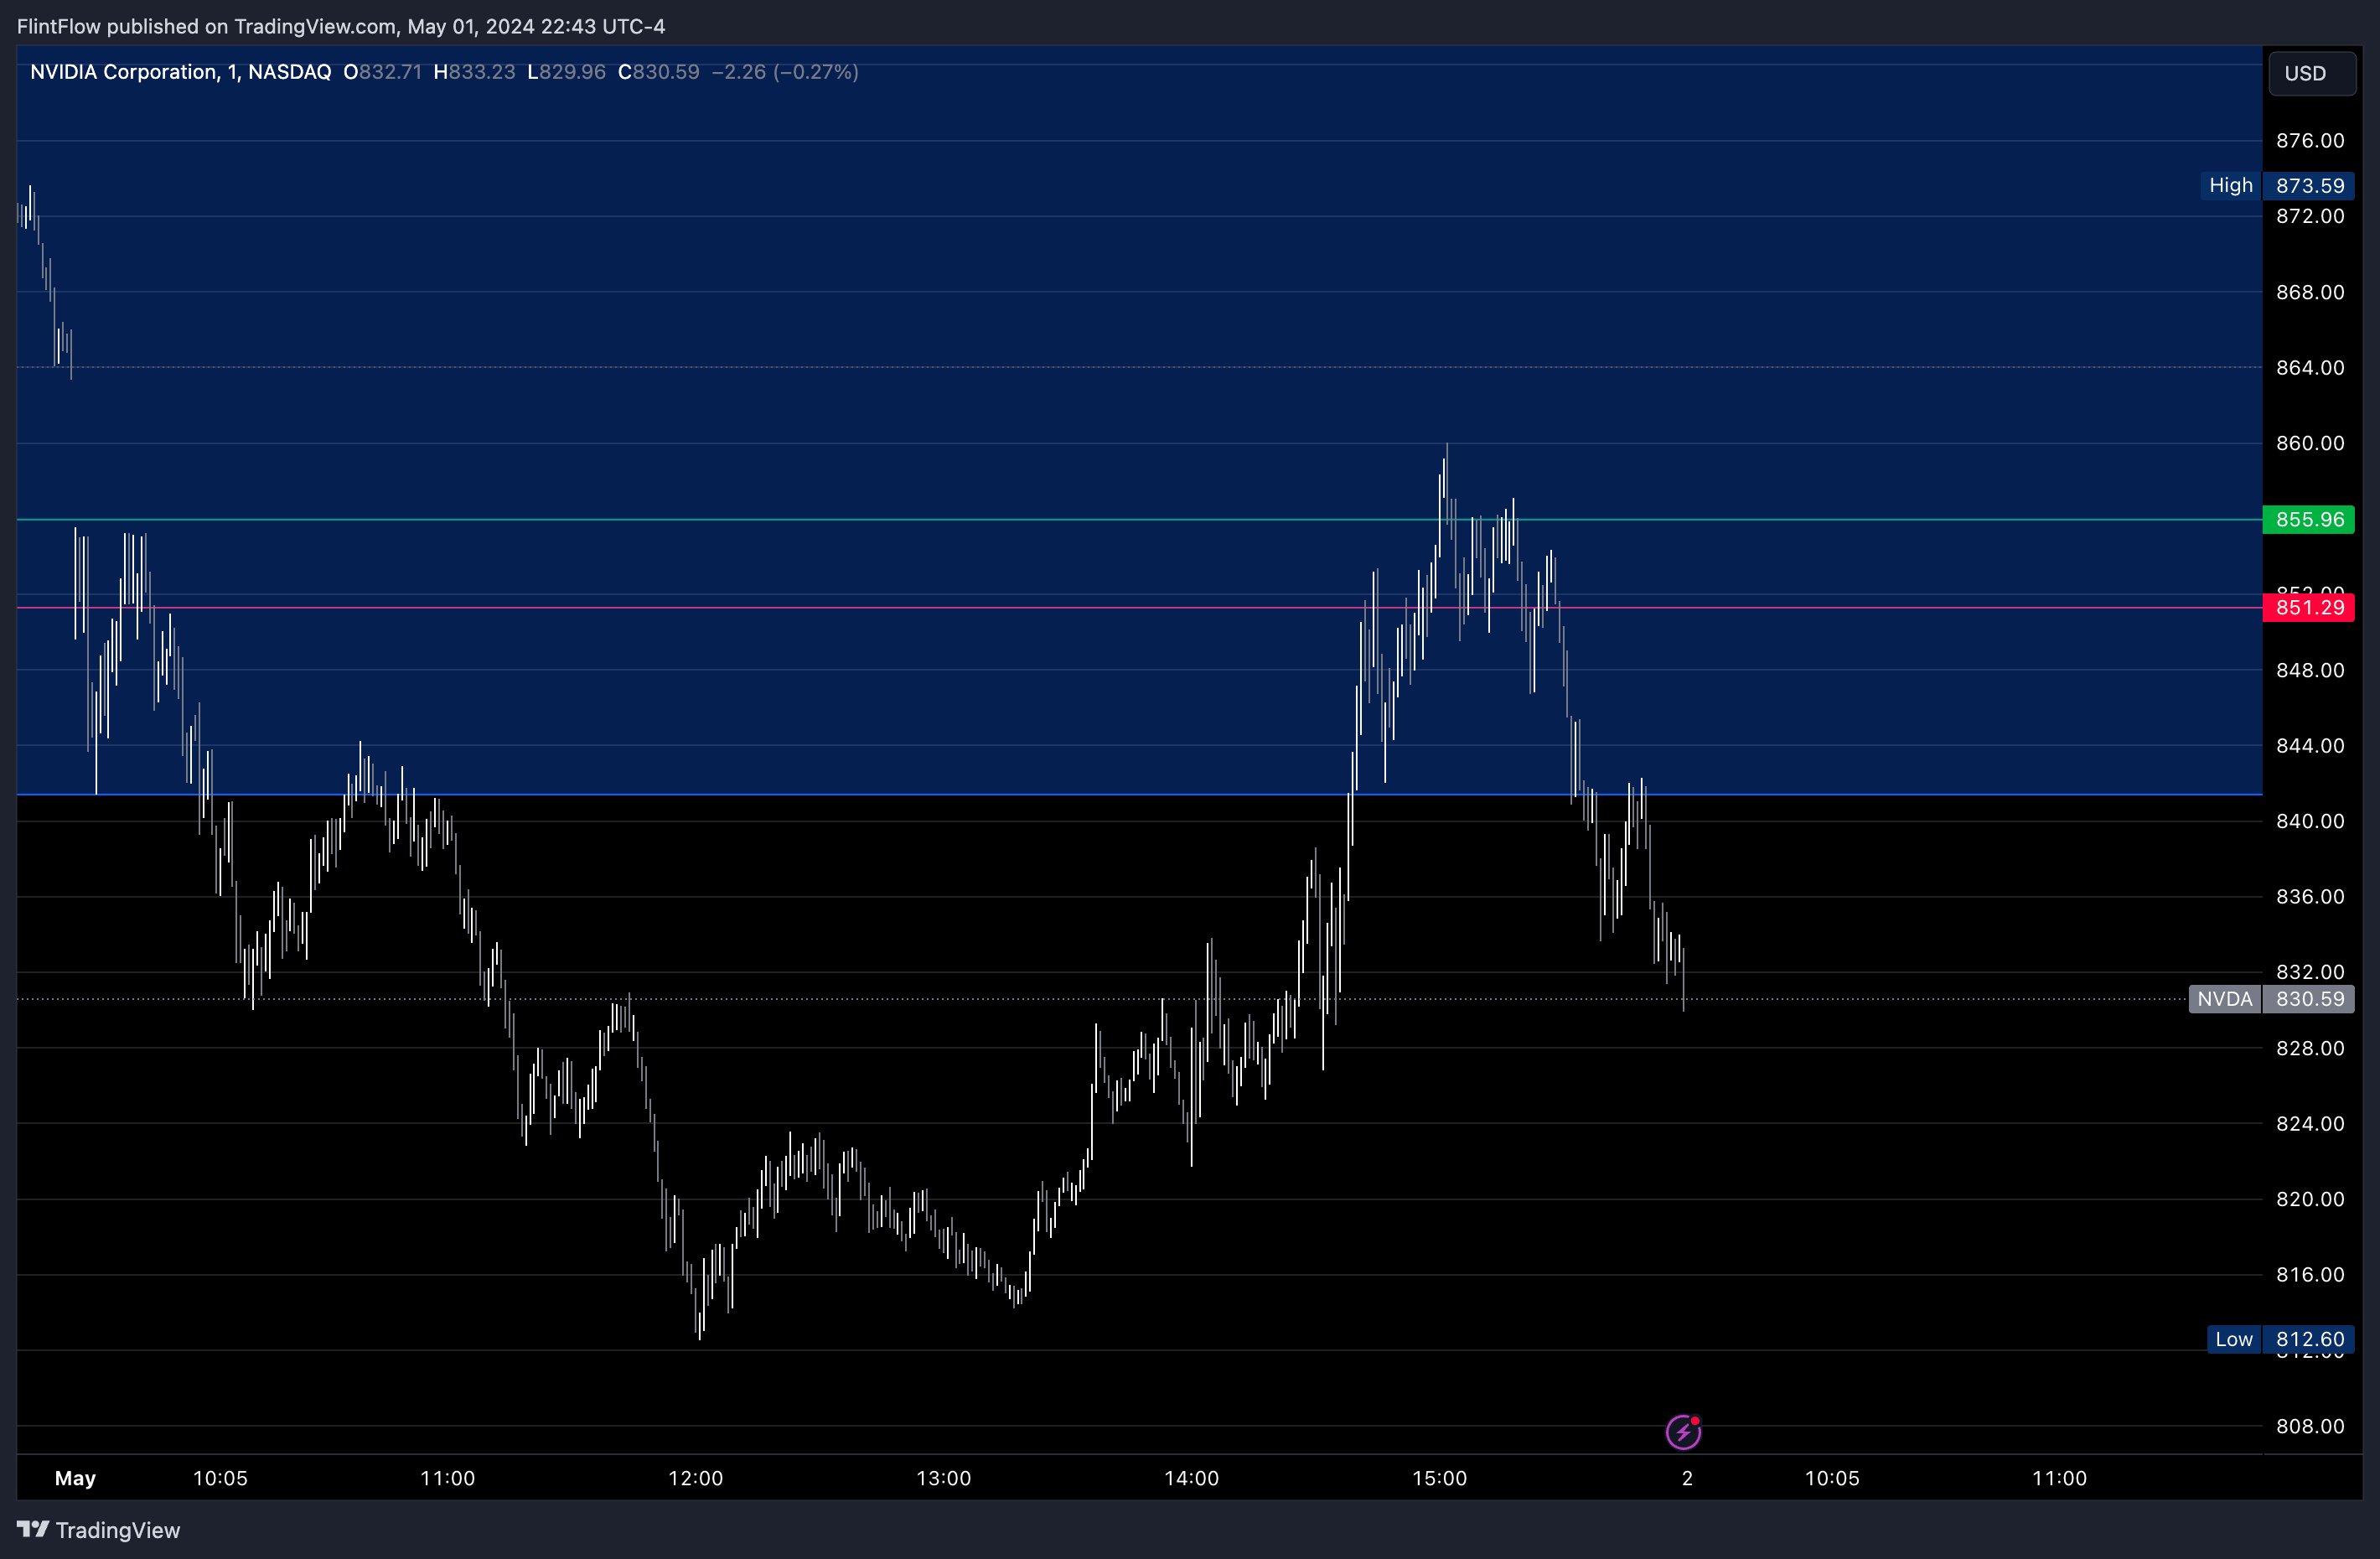Viewport: 2380px width, 1559px height.
Task: Click the 876.00 price axis label
Action: pos(2310,140)
